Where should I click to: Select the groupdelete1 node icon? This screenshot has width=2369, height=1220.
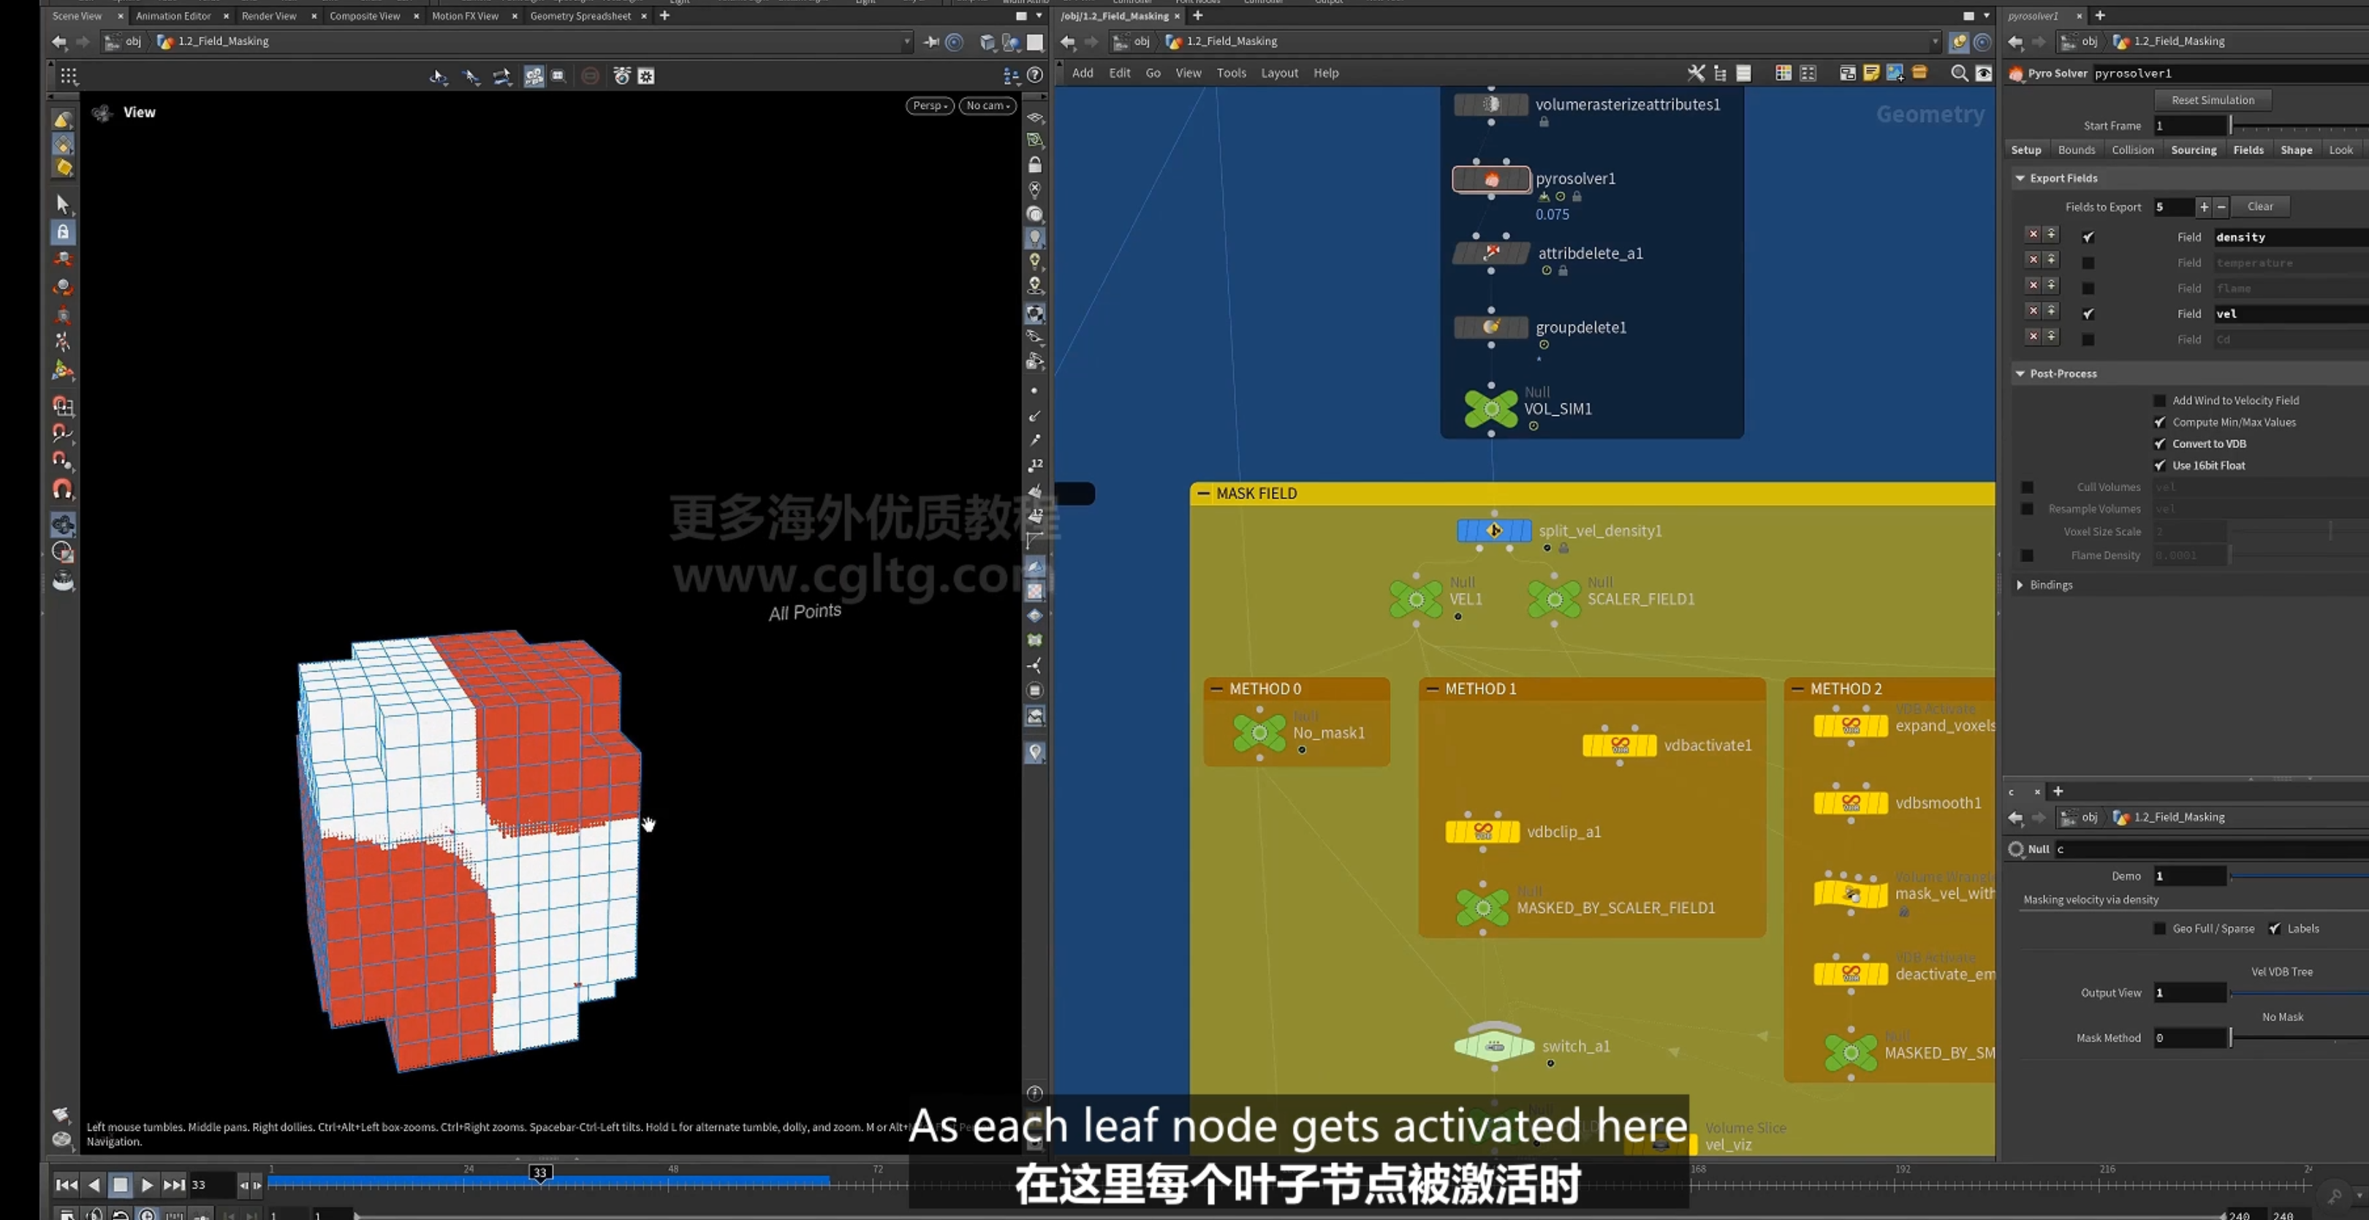[x=1490, y=327]
